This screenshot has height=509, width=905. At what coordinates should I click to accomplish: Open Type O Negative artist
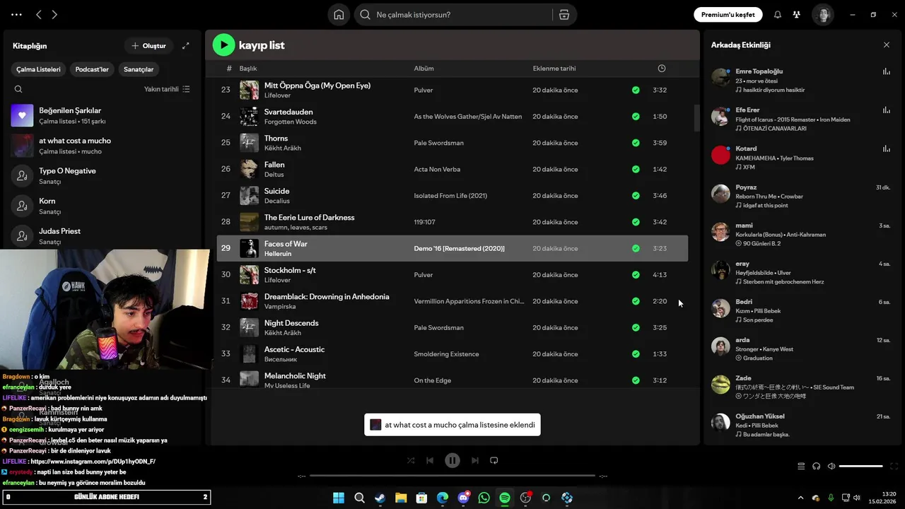click(102, 176)
